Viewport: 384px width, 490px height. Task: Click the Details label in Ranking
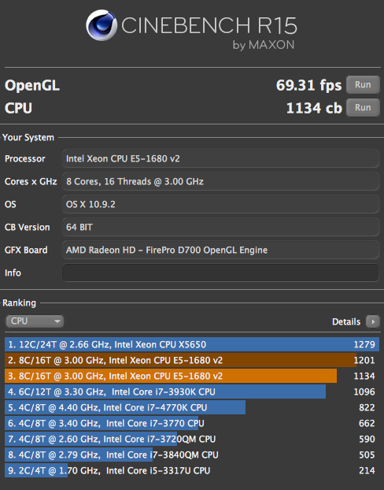coord(346,321)
